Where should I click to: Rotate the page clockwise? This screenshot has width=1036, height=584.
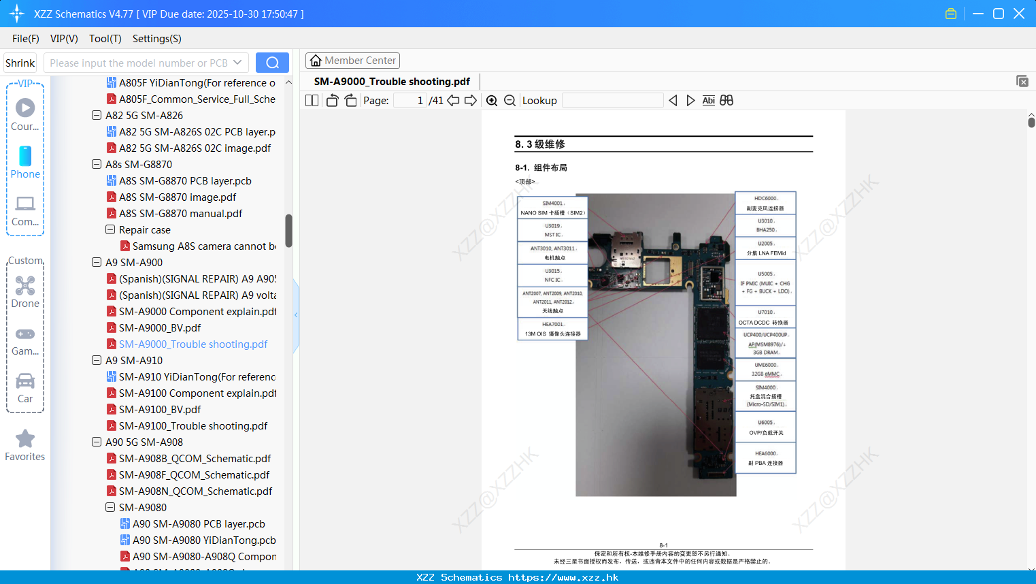(x=350, y=100)
